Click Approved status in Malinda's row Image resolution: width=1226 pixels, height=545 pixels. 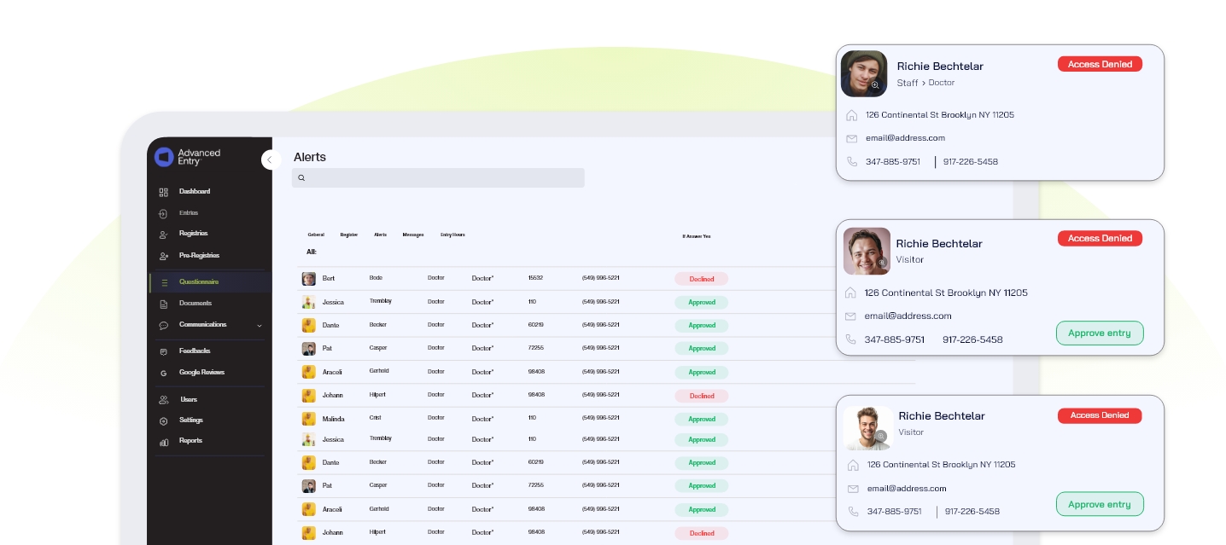pos(701,419)
